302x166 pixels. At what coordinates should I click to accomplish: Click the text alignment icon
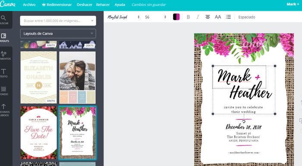pyautogui.click(x=208, y=17)
